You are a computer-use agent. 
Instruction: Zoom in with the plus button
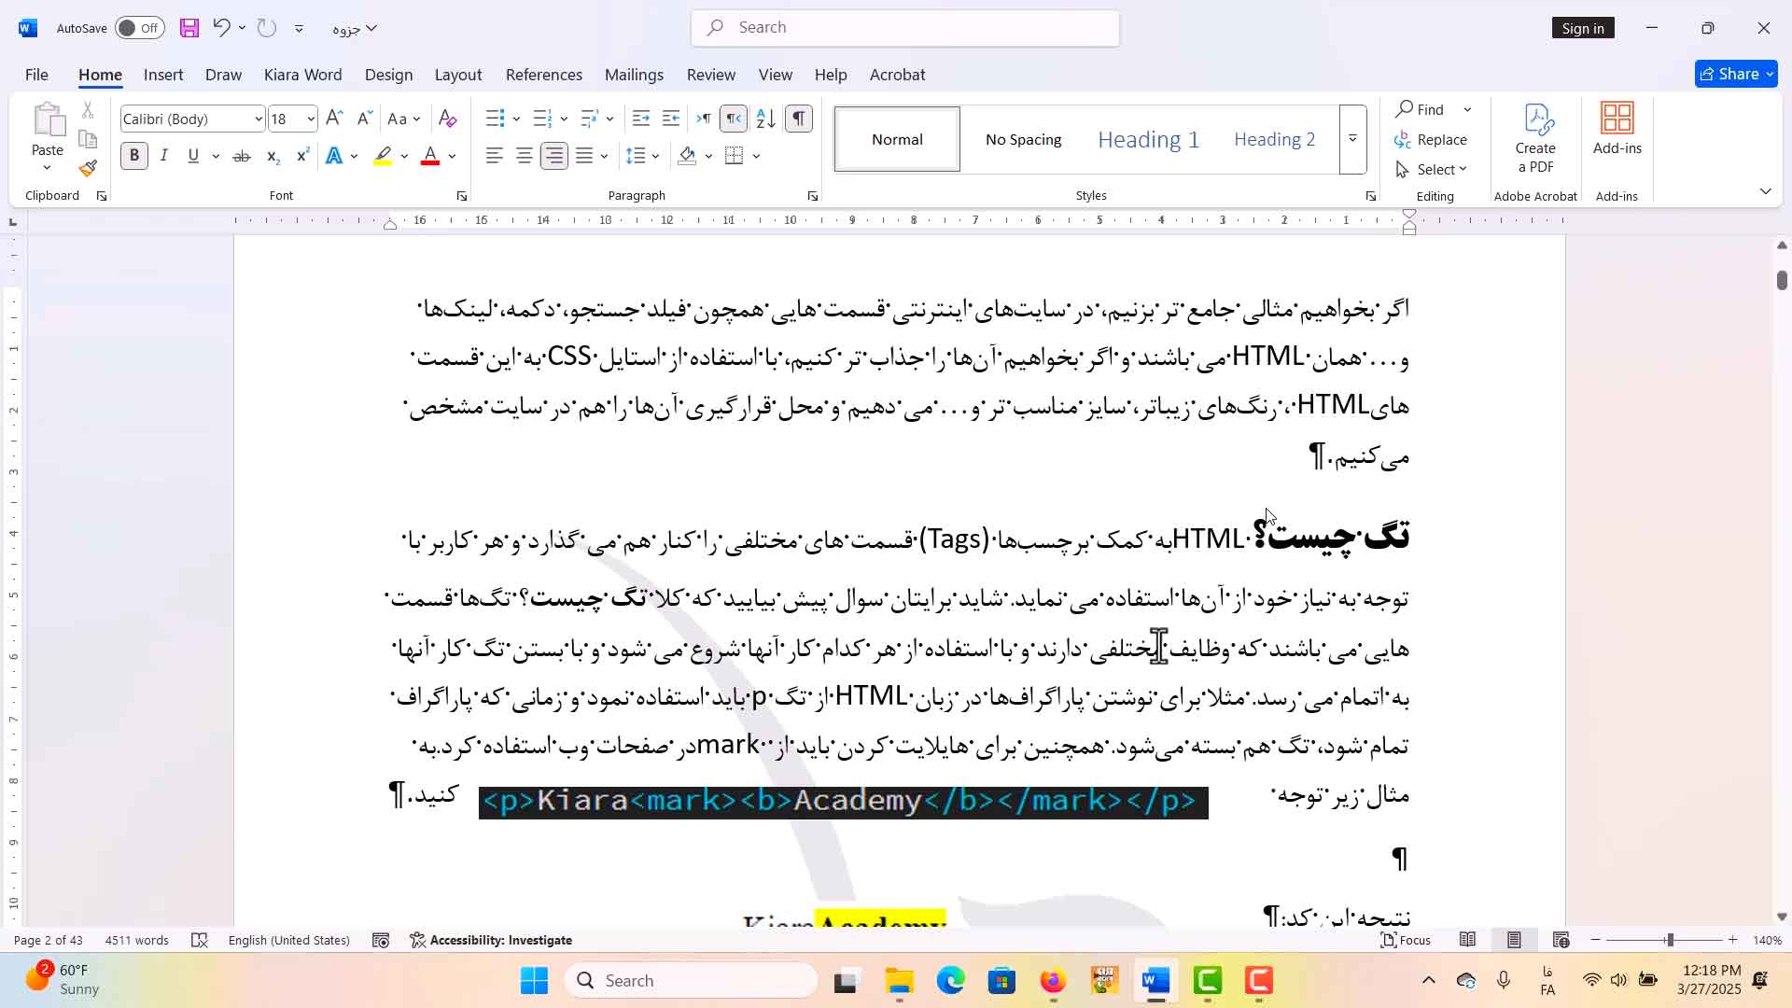click(1733, 940)
